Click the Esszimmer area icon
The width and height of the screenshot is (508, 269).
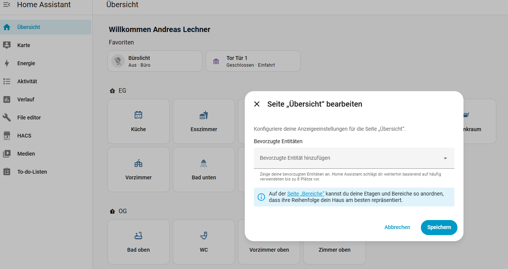204,115
